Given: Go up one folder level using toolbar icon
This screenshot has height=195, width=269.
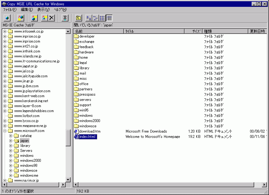Looking at the screenshot, I should point(79,18).
